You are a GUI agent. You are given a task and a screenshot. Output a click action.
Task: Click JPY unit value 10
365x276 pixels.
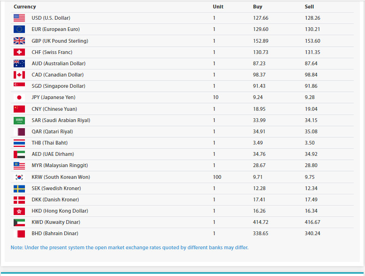[215, 97]
